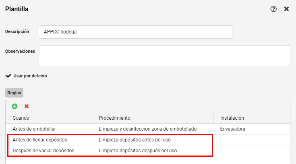Switch to the Reglas tab

click(x=14, y=93)
